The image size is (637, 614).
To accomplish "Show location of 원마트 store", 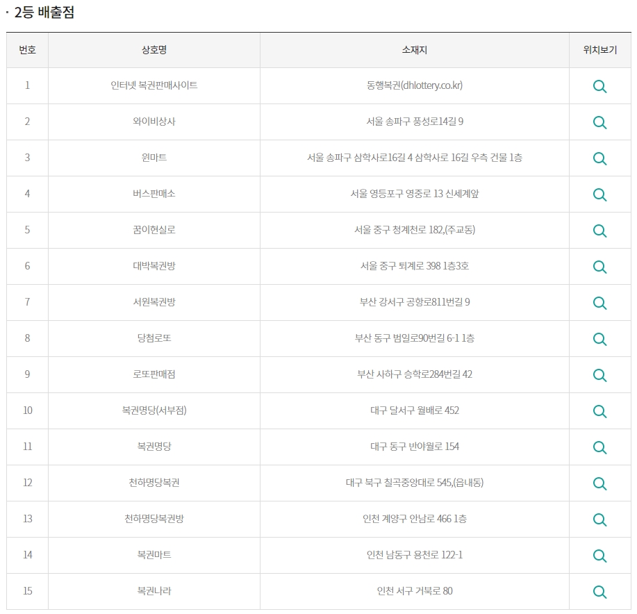I will click(x=599, y=158).
